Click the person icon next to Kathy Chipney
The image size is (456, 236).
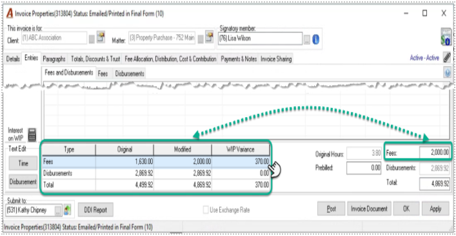[x=68, y=210]
